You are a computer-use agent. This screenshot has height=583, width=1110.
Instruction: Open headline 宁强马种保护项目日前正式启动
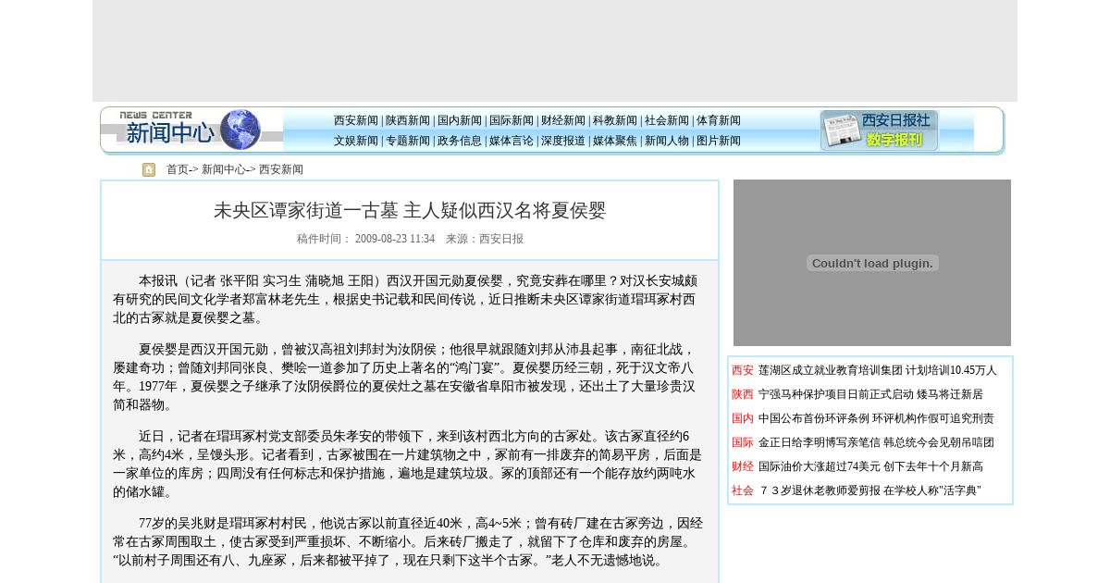click(x=870, y=394)
